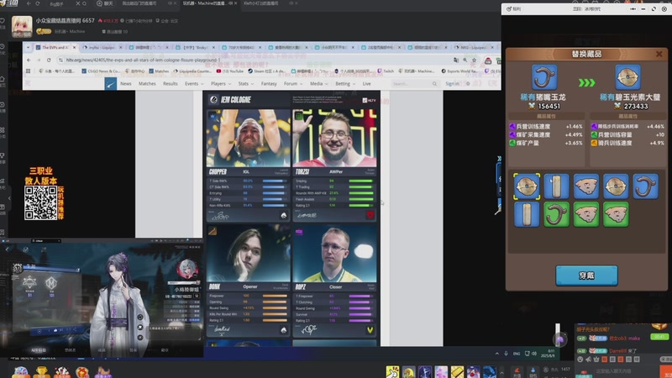The image size is (672, 378).
Task: Click the 煤矿采集速度 +4.49% attribute
Action: (546, 134)
